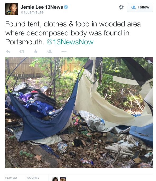156x181 pixels.
Task: Click the tweet text about found tent
Action: [73, 33]
